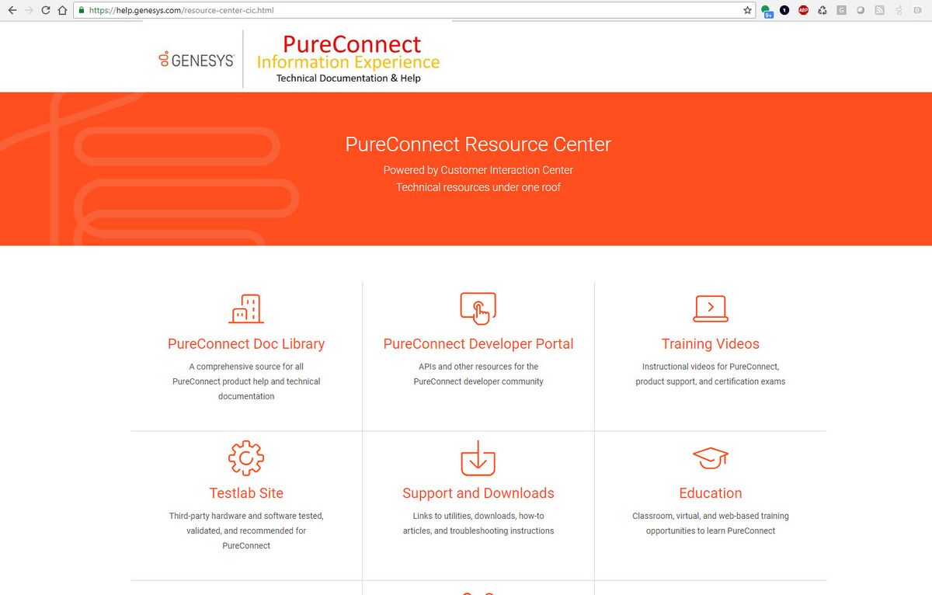The width and height of the screenshot is (932, 595).
Task: Open the Training Videos link
Action: coord(711,344)
